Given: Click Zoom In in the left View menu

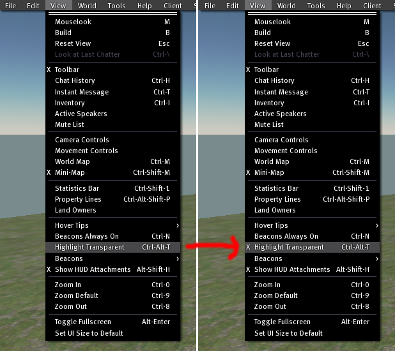Looking at the screenshot, I should pyautogui.click(x=68, y=285).
